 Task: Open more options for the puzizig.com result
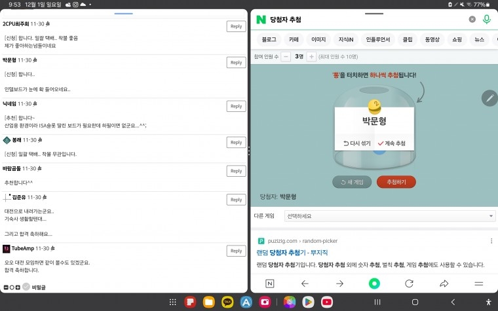click(x=491, y=241)
